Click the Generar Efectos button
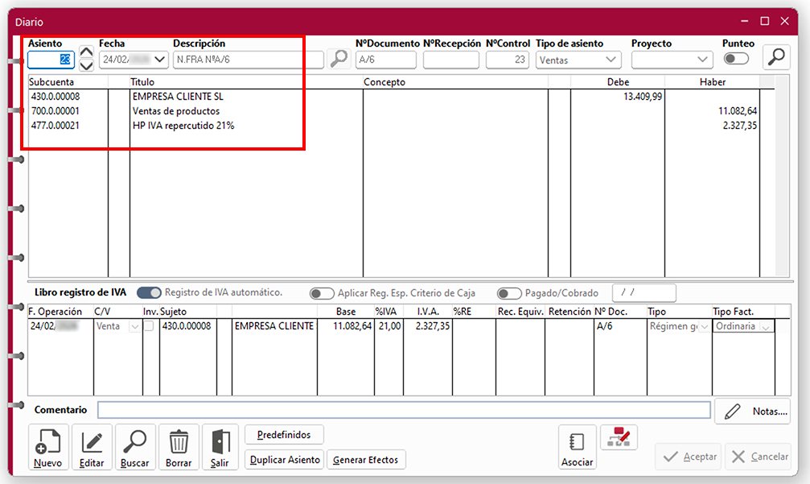 click(x=366, y=460)
